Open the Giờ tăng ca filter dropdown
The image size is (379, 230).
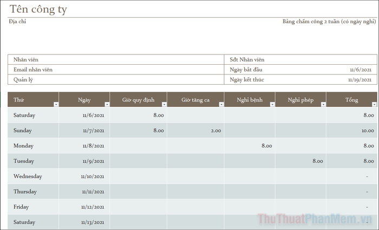pyautogui.click(x=221, y=104)
